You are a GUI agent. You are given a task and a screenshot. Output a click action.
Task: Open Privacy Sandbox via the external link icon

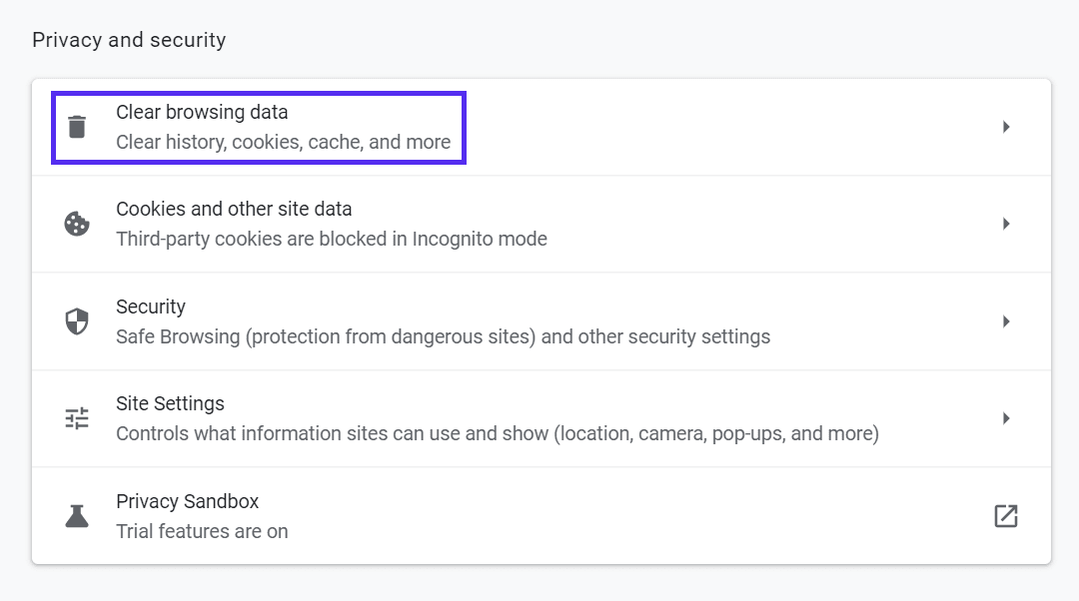click(x=1006, y=515)
